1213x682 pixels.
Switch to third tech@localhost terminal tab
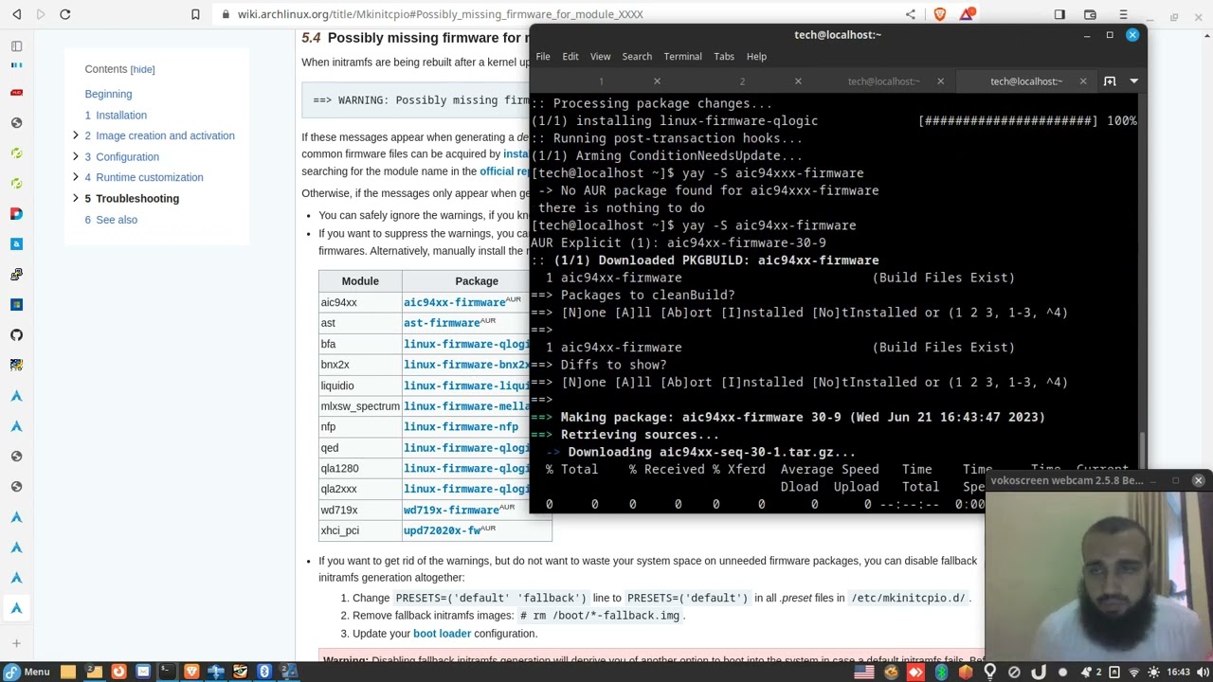point(884,81)
